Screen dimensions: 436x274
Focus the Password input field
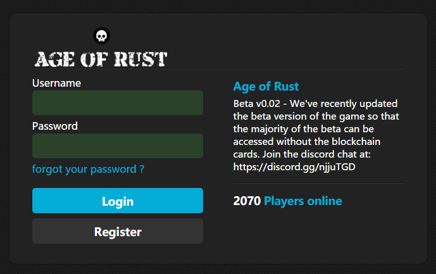point(118,146)
